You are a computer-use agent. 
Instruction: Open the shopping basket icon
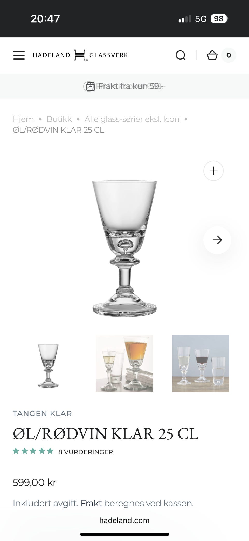pyautogui.click(x=212, y=55)
